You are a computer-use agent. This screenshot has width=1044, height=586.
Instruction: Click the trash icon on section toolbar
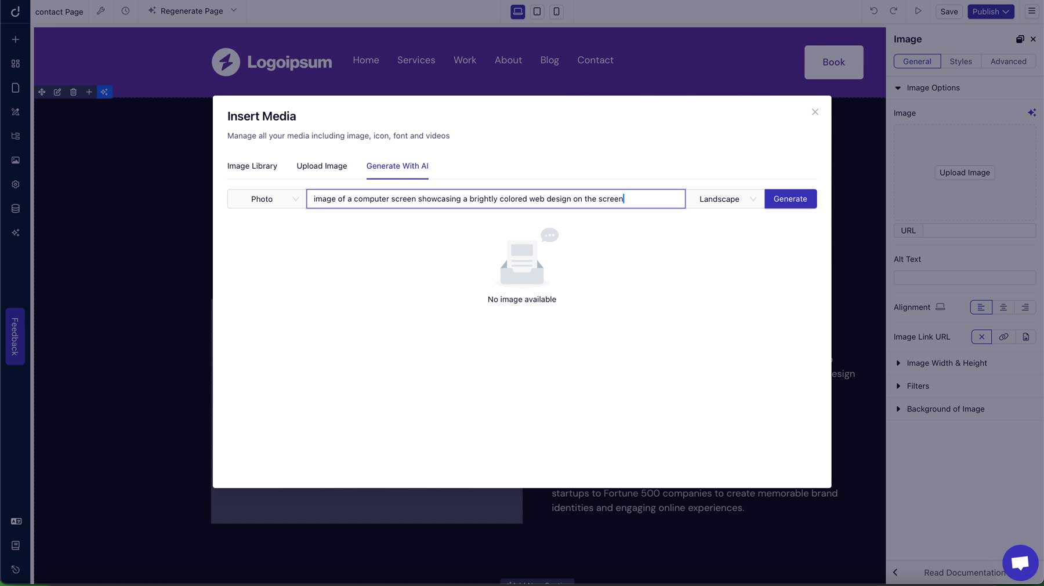[73, 92]
